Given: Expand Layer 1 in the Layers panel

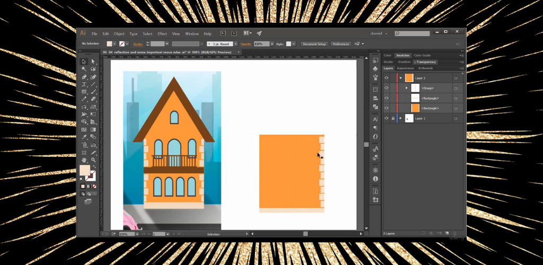Looking at the screenshot, I should 400,118.
